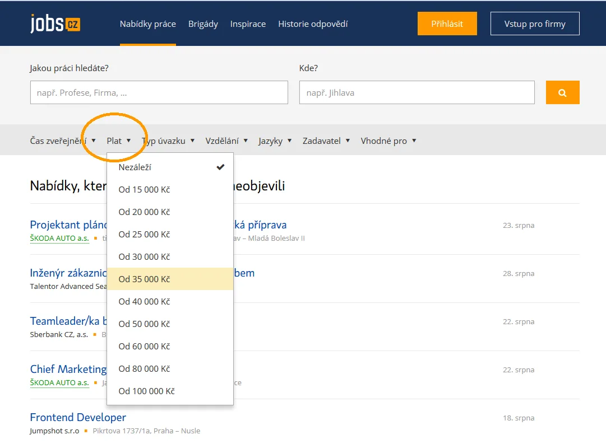Open the Inženýr zákaznic job listing
Screen dimensions: 606x444
coord(68,273)
